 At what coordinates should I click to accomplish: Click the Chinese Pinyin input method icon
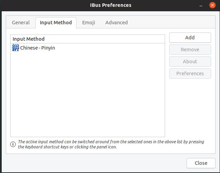coord(15,48)
